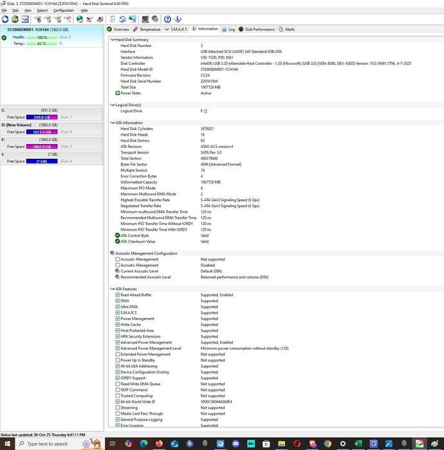Toggle the Advanced Power Management checkbox
The width and height of the screenshot is (444, 450).
click(118, 342)
